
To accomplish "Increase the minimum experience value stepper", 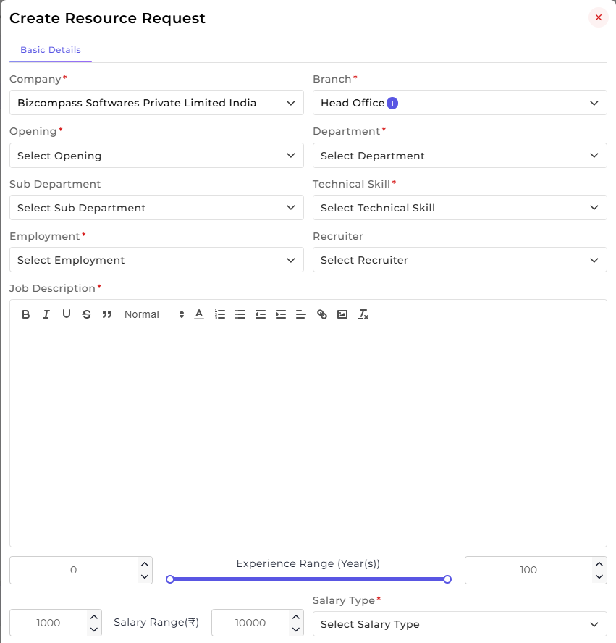I will [x=145, y=564].
